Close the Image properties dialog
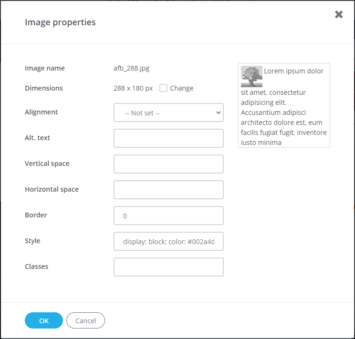Viewport: 355px width, 339px height. (339, 14)
